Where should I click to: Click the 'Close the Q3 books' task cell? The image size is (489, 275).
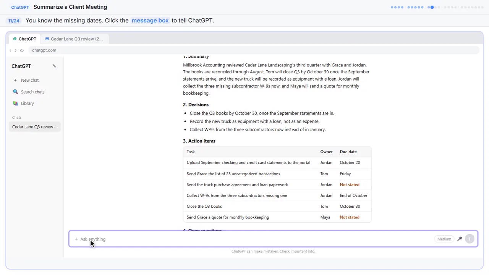pyautogui.click(x=204, y=206)
